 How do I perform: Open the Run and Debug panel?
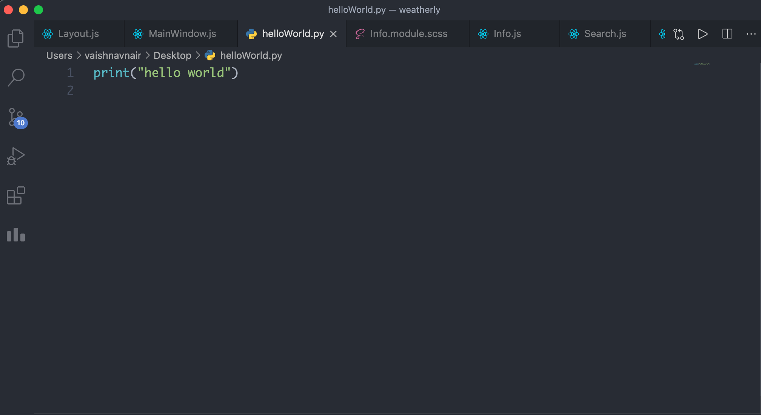click(x=15, y=156)
